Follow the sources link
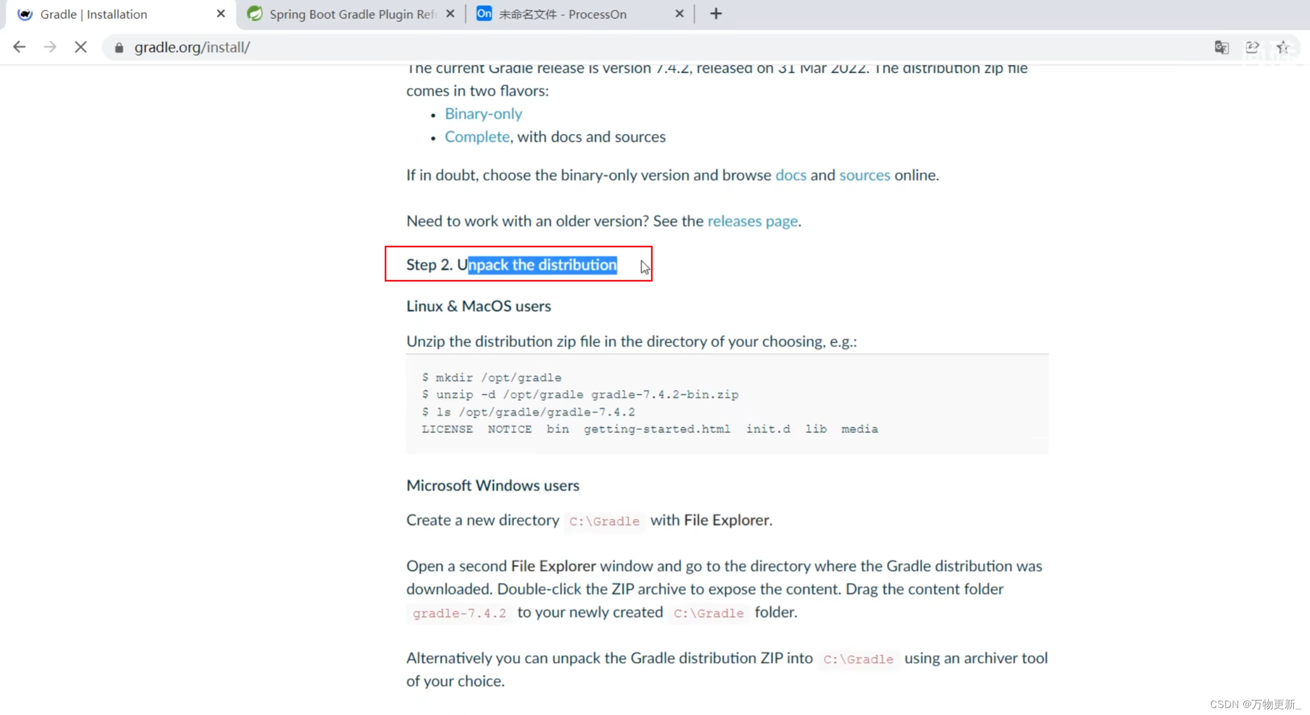The height and width of the screenshot is (715, 1310). click(x=864, y=175)
